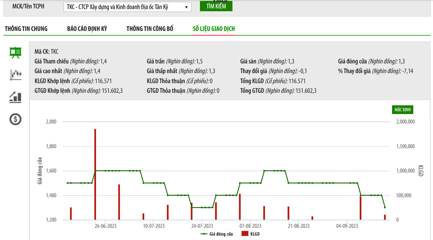The height and width of the screenshot is (240, 433).
Task: Open the dollar coin icon in sidebar
Action: pyautogui.click(x=15, y=119)
